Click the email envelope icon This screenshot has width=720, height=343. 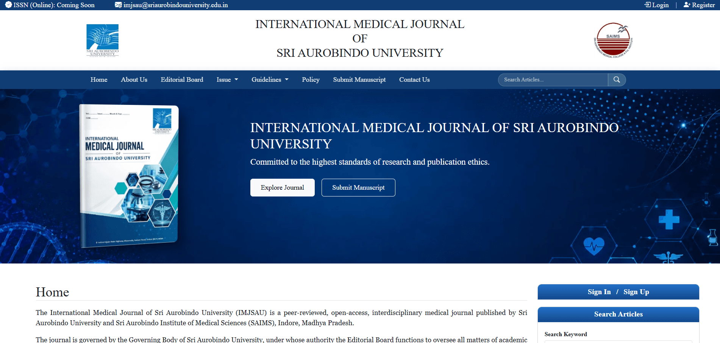click(x=118, y=5)
